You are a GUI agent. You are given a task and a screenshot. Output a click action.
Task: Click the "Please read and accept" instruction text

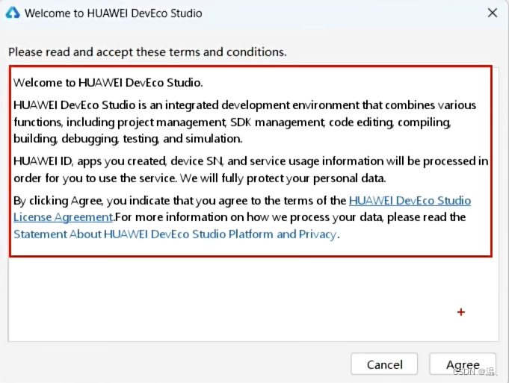[x=147, y=52]
